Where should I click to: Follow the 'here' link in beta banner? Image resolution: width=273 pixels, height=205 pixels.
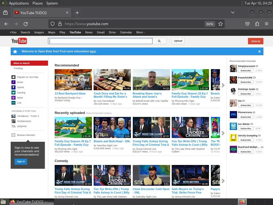point(93,52)
